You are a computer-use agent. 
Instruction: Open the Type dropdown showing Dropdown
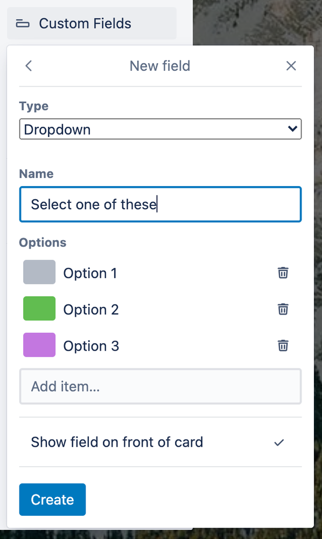click(x=160, y=129)
